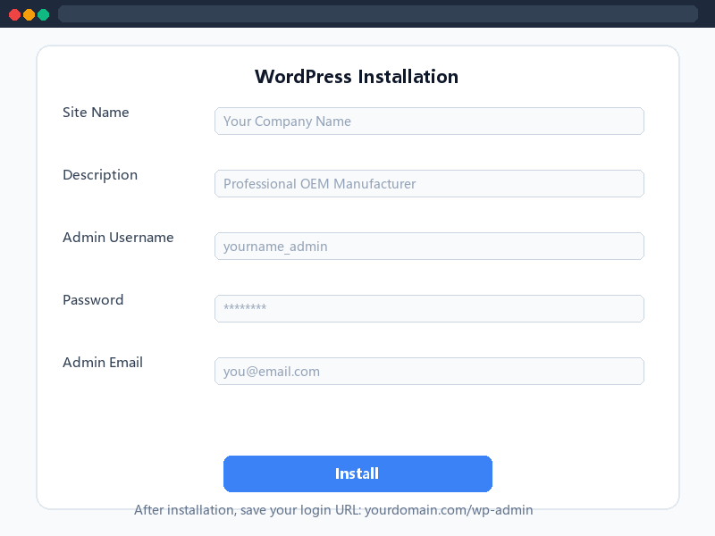Viewport: 715px width, 536px height.
Task: Select the Password input with asterisks
Action: [x=429, y=308]
